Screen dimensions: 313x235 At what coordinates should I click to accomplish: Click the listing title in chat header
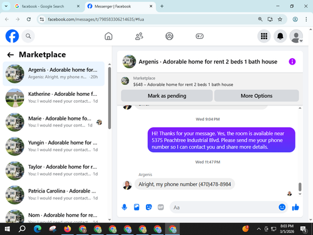[208, 62]
